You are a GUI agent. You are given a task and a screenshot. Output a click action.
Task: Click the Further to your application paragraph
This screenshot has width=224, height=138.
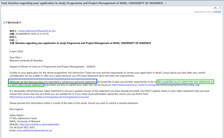point(107,74)
